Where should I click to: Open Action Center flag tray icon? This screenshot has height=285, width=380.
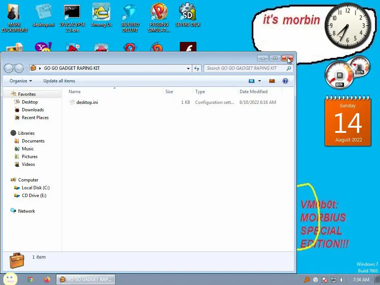[325, 280]
